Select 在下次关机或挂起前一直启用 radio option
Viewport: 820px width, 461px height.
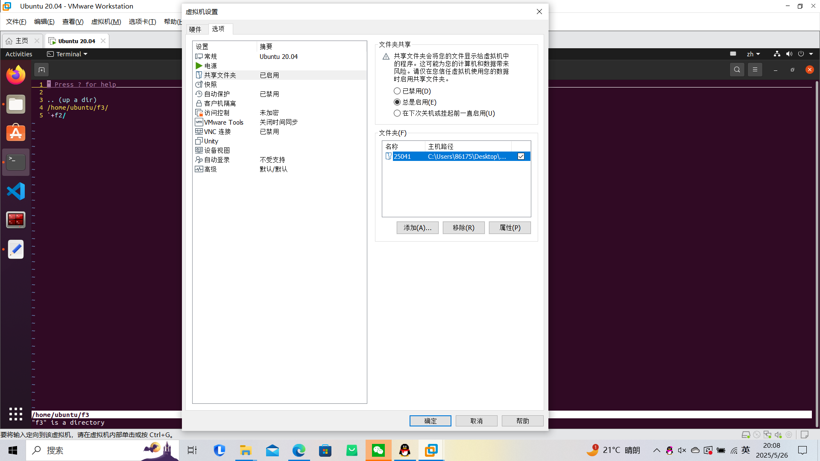(x=397, y=113)
